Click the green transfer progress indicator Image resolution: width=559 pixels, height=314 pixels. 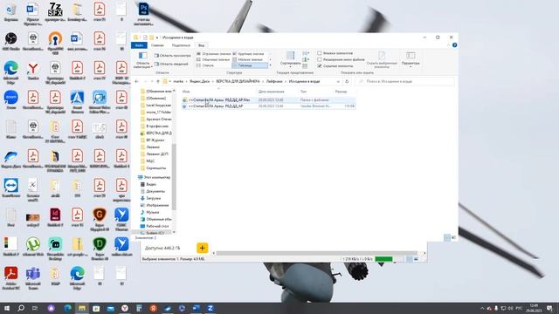pyautogui.click(x=383, y=259)
